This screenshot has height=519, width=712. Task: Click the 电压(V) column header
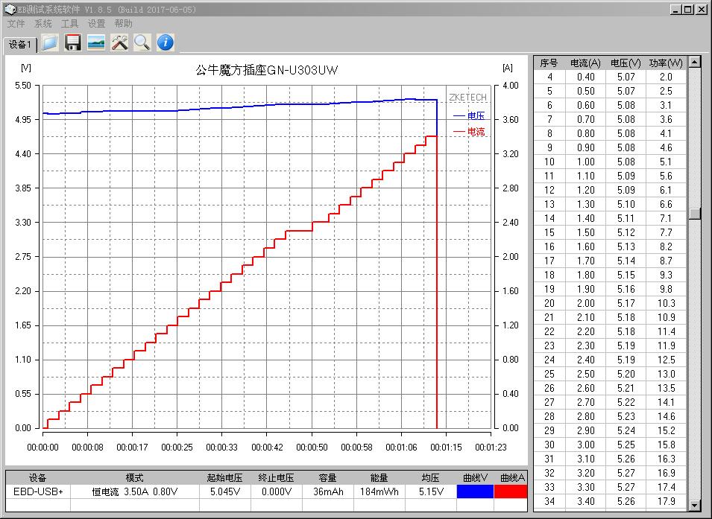point(626,63)
